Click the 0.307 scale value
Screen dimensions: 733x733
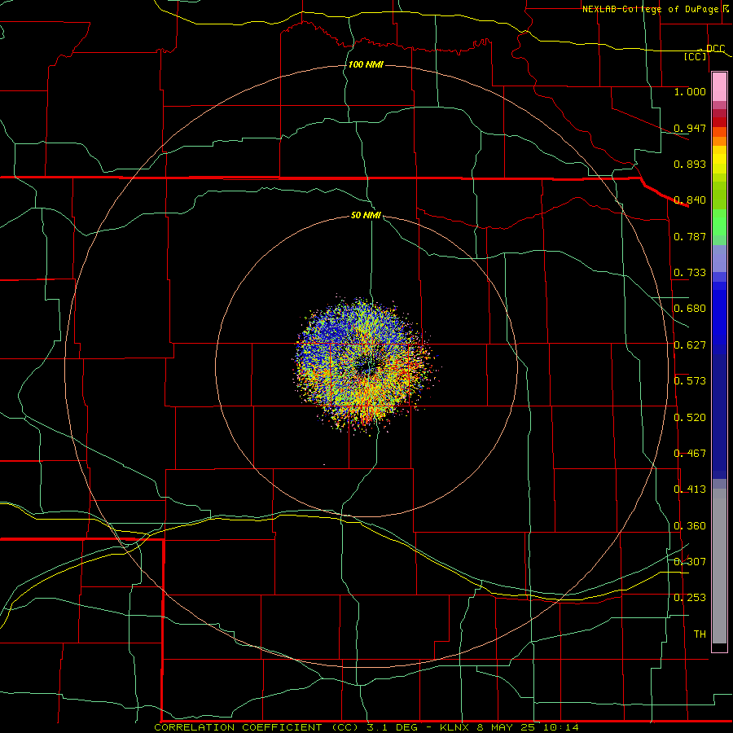pos(690,562)
